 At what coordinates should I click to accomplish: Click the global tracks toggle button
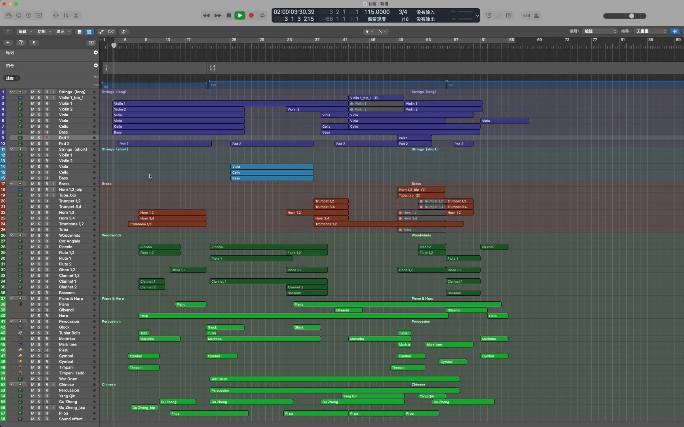click(91, 43)
